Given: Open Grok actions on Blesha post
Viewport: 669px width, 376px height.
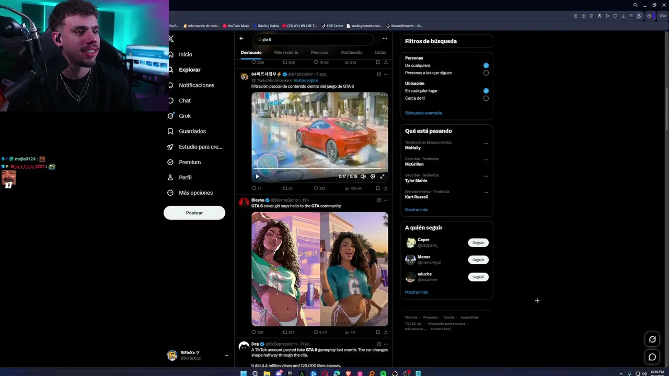Looking at the screenshot, I should point(378,200).
